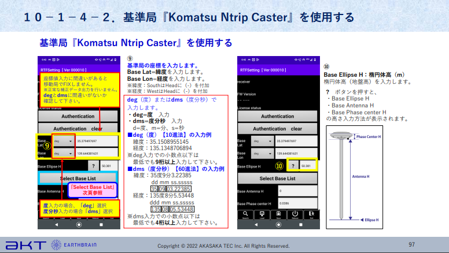Tap Android home circle on right phone

click(x=278, y=225)
